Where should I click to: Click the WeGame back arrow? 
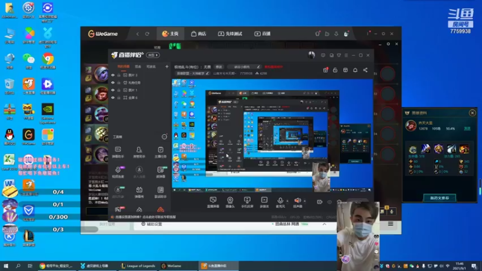pyautogui.click(x=137, y=34)
